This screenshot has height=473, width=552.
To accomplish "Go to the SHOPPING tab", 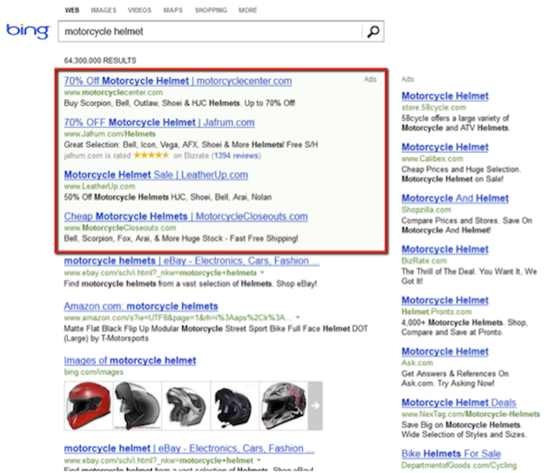I will (211, 10).
